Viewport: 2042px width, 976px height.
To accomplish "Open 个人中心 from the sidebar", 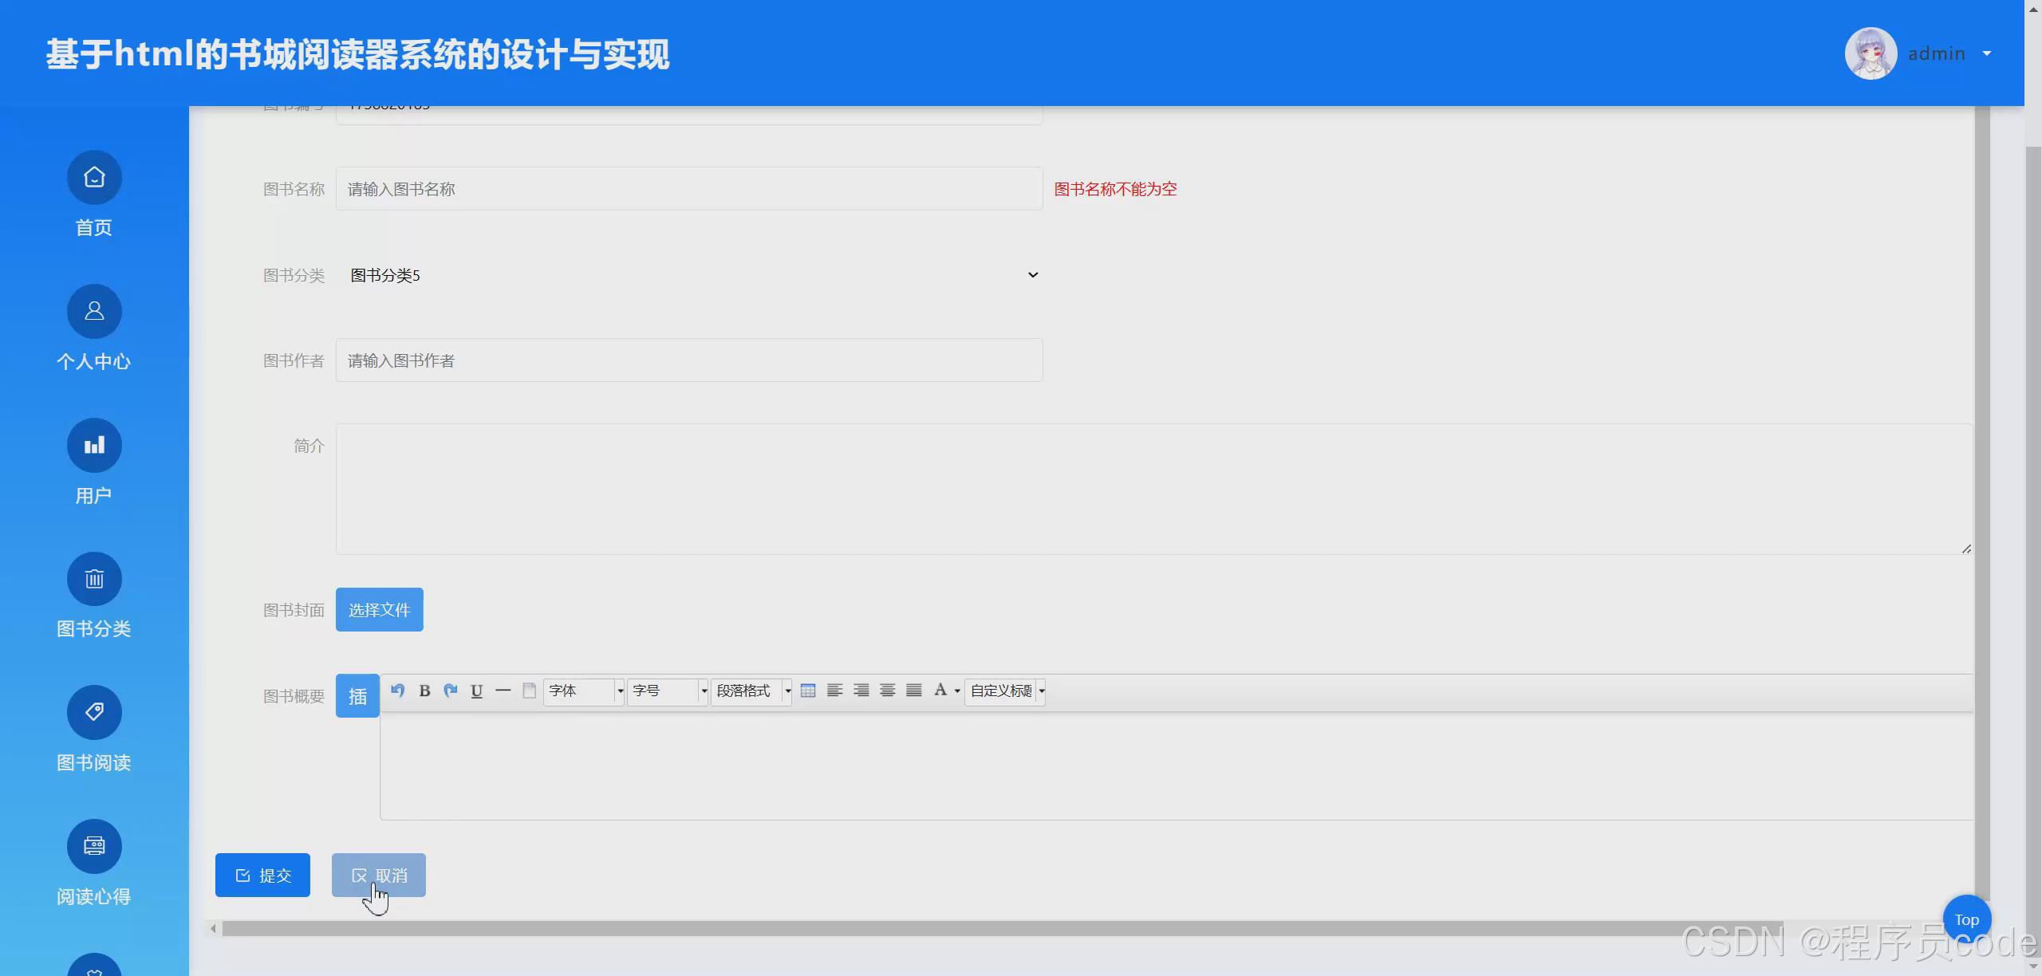I will pyautogui.click(x=93, y=329).
